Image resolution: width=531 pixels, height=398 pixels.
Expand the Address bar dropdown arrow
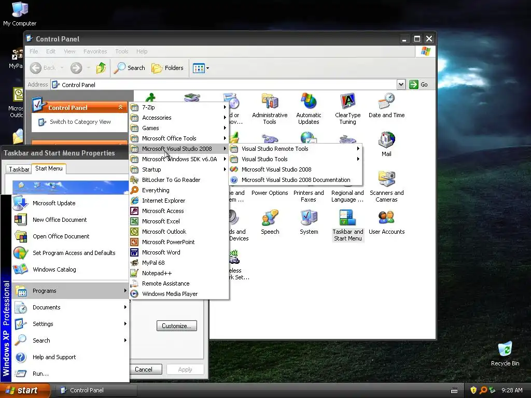pos(401,84)
